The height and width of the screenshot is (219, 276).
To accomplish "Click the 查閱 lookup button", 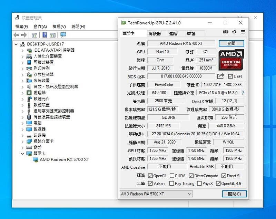I will (x=231, y=43).
